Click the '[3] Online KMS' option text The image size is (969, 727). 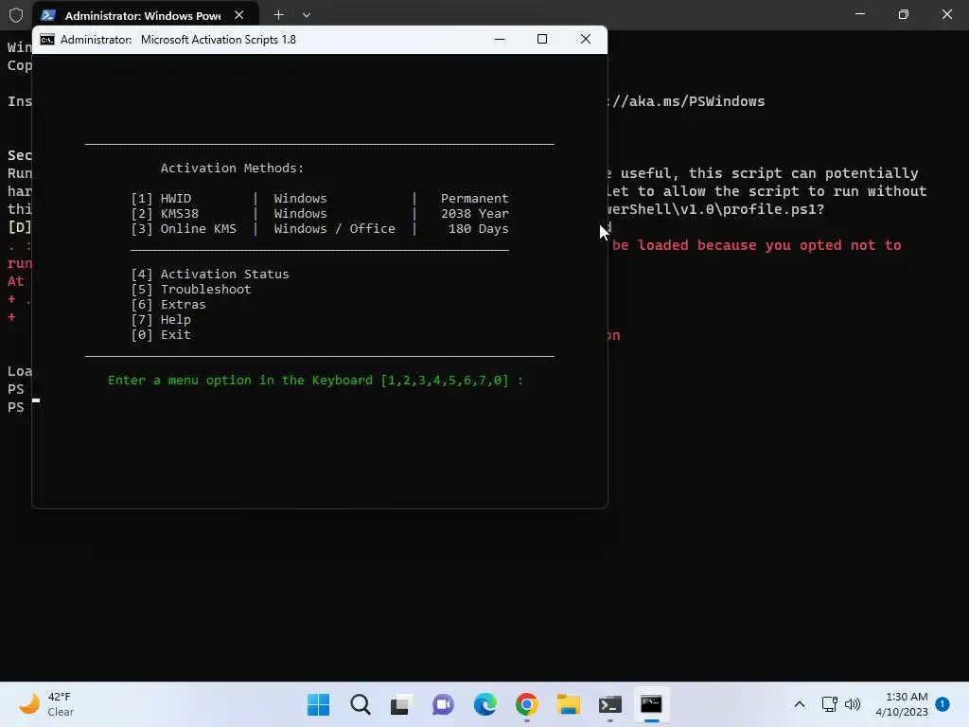coord(184,229)
